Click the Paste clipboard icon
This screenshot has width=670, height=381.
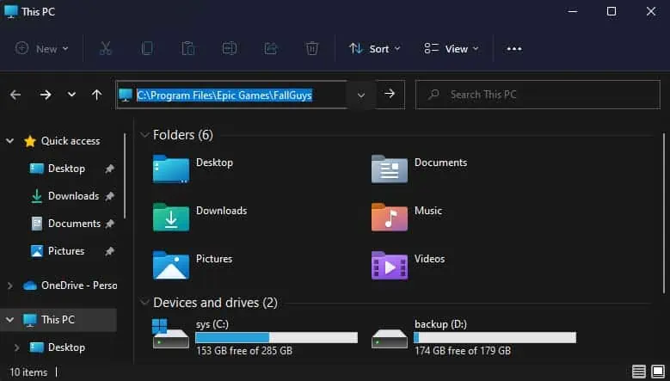(x=188, y=48)
